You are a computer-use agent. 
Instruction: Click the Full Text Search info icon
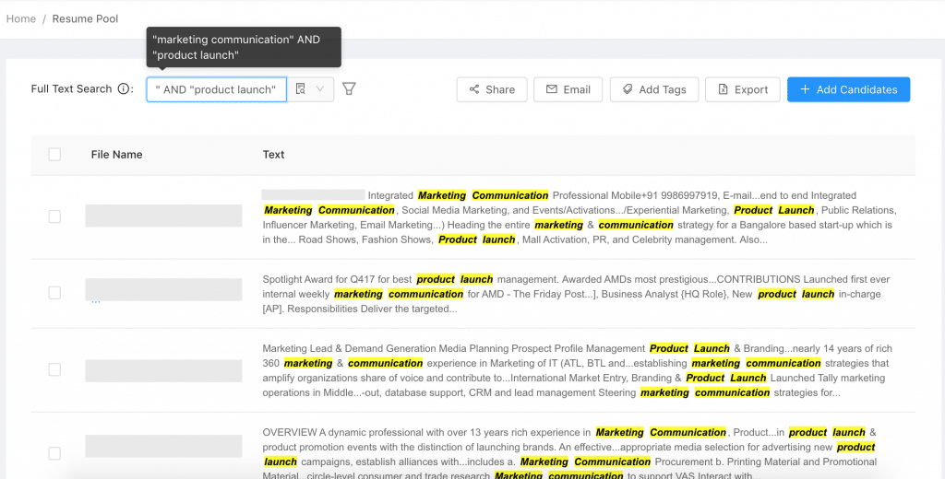coord(123,89)
